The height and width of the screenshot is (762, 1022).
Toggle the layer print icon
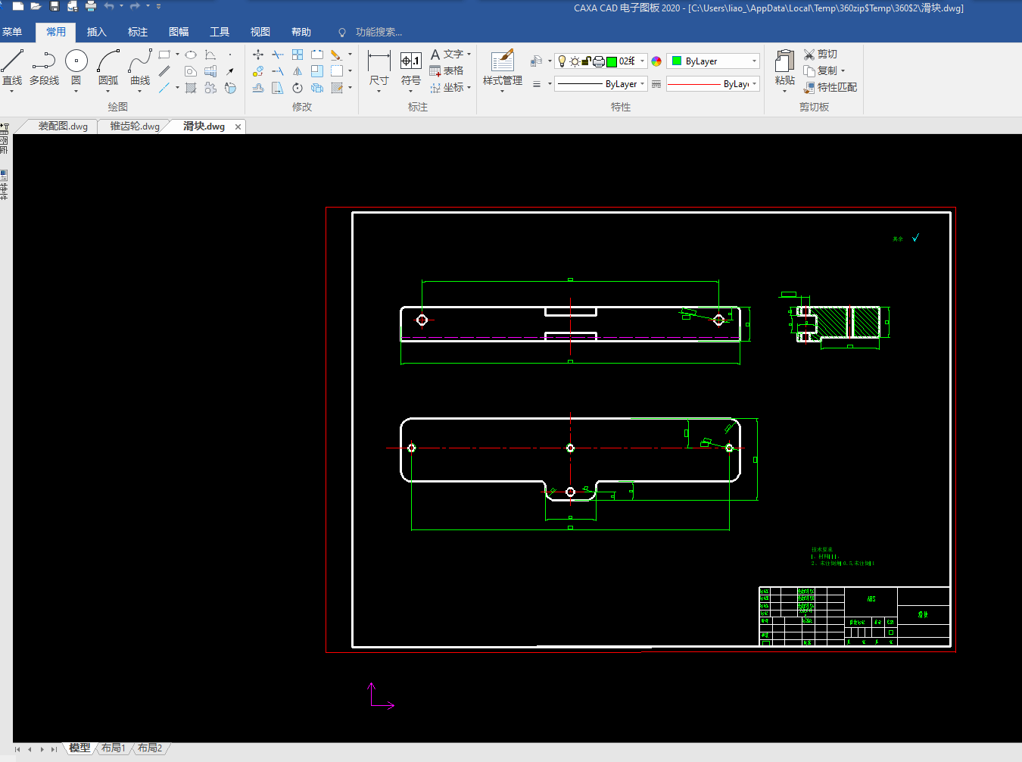tap(598, 61)
